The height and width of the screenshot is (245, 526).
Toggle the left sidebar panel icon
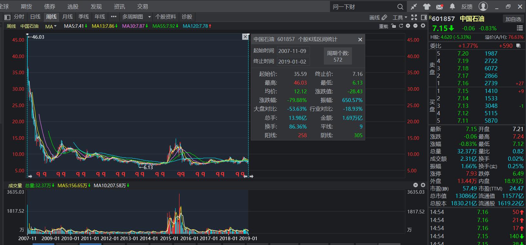7,17
